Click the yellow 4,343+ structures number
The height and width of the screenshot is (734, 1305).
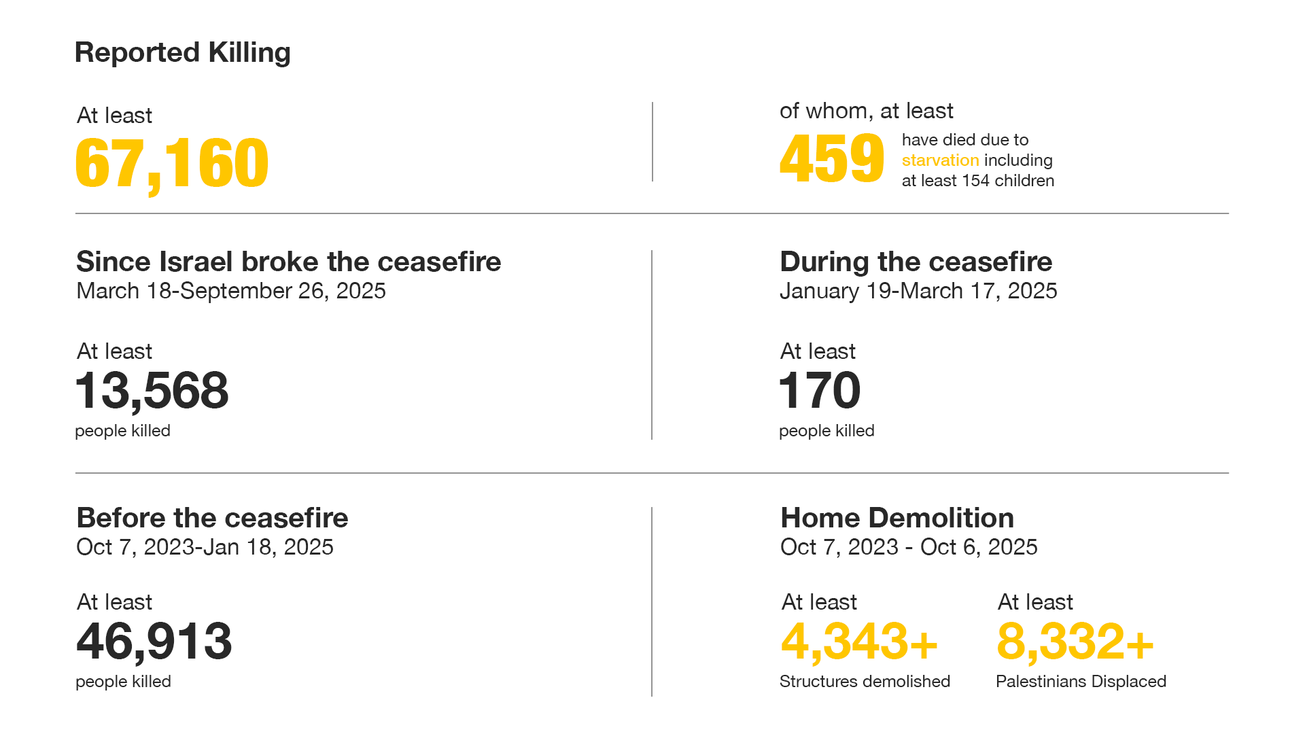(x=859, y=642)
